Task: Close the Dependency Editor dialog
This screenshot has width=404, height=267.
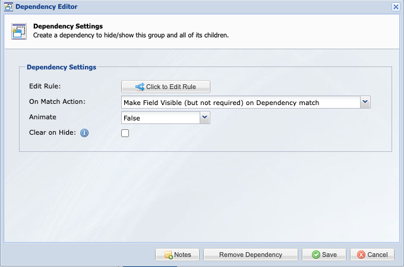Action: click(x=396, y=7)
